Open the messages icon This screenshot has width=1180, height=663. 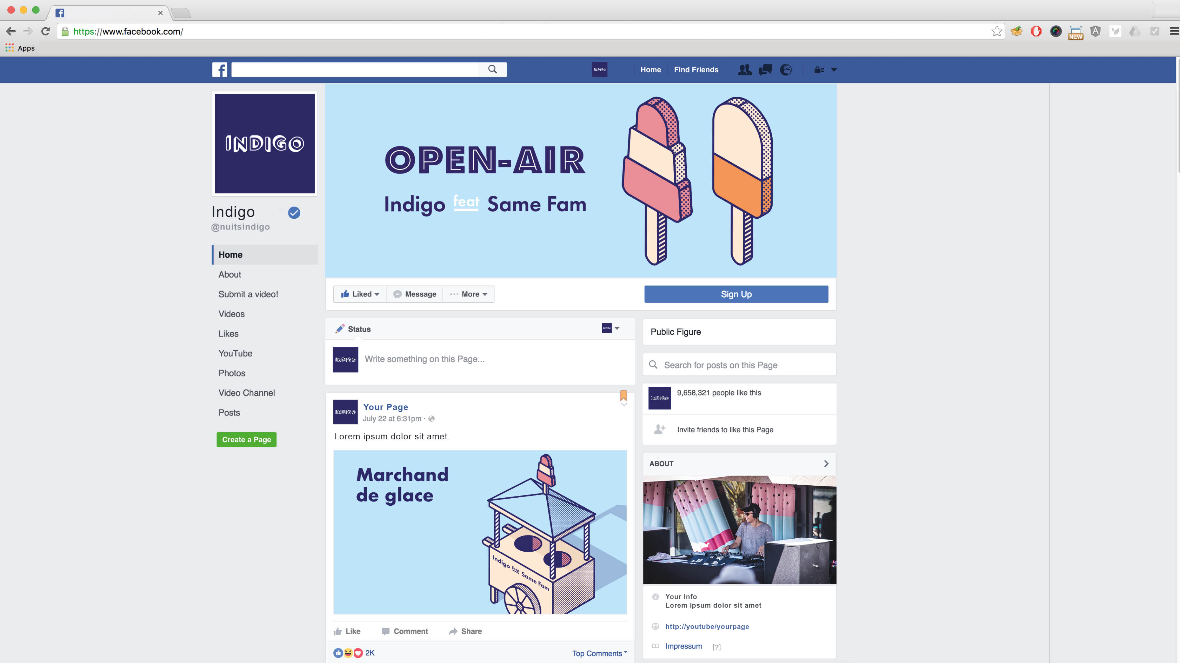click(x=765, y=70)
